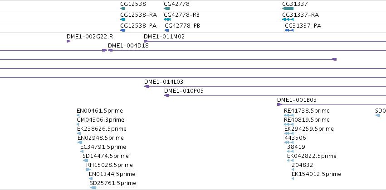Select EST label EK294259.5prime
Screen dimensions: 386x190
pyautogui.click(x=309, y=129)
